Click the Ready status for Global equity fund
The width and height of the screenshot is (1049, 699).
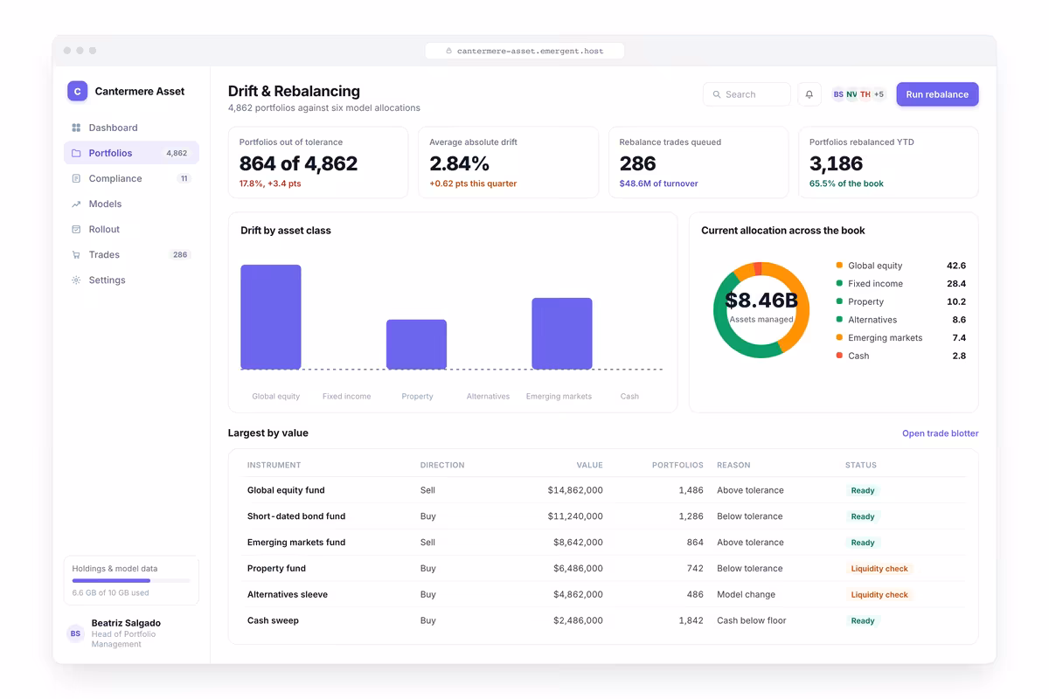click(x=863, y=491)
